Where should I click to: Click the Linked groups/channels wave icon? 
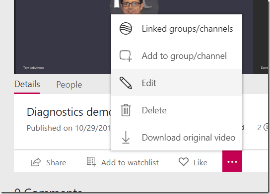[126, 29]
